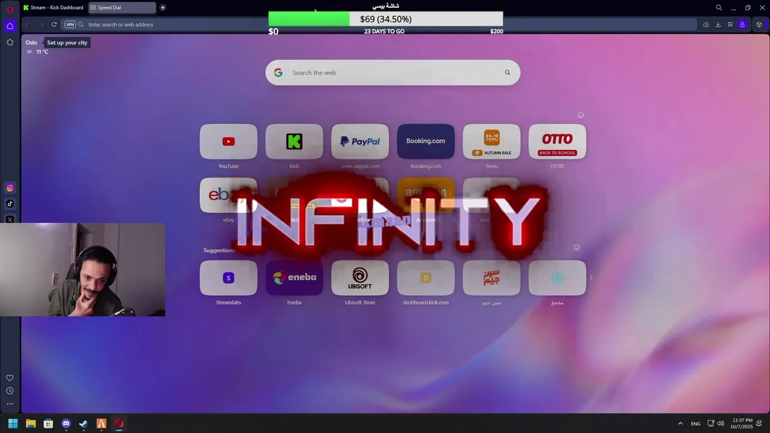Open Instagram in the sidebar
Image resolution: width=770 pixels, height=433 pixels.
pos(10,188)
